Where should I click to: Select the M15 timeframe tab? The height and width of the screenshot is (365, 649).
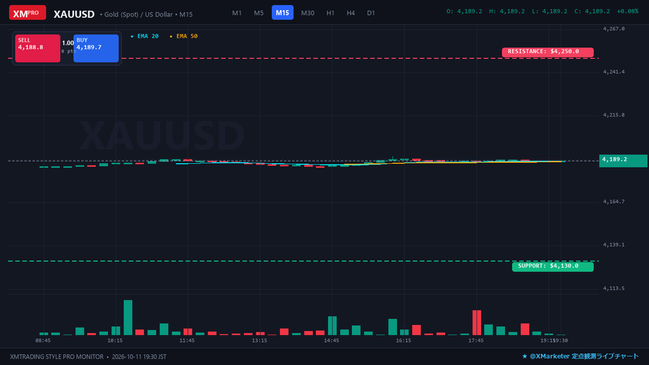click(282, 12)
